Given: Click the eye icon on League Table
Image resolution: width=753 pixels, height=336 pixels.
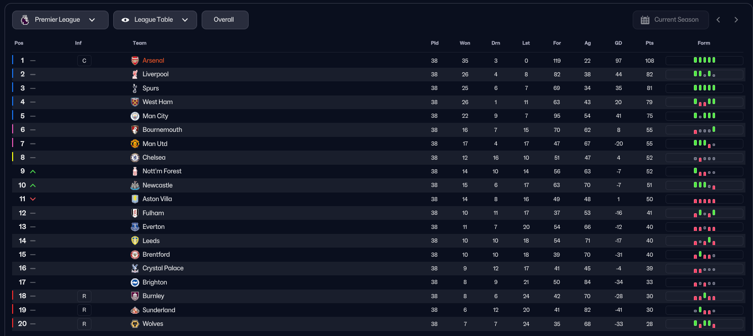Looking at the screenshot, I should pos(125,20).
